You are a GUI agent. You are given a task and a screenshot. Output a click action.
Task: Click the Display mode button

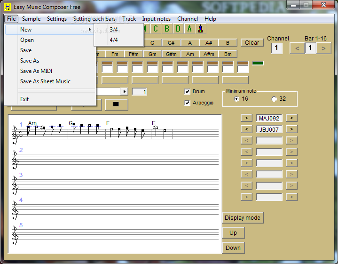tap(243, 217)
